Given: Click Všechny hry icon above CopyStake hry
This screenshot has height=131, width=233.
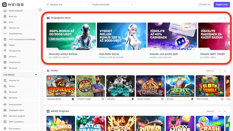Looking at the screenshot, I should 5,28.
